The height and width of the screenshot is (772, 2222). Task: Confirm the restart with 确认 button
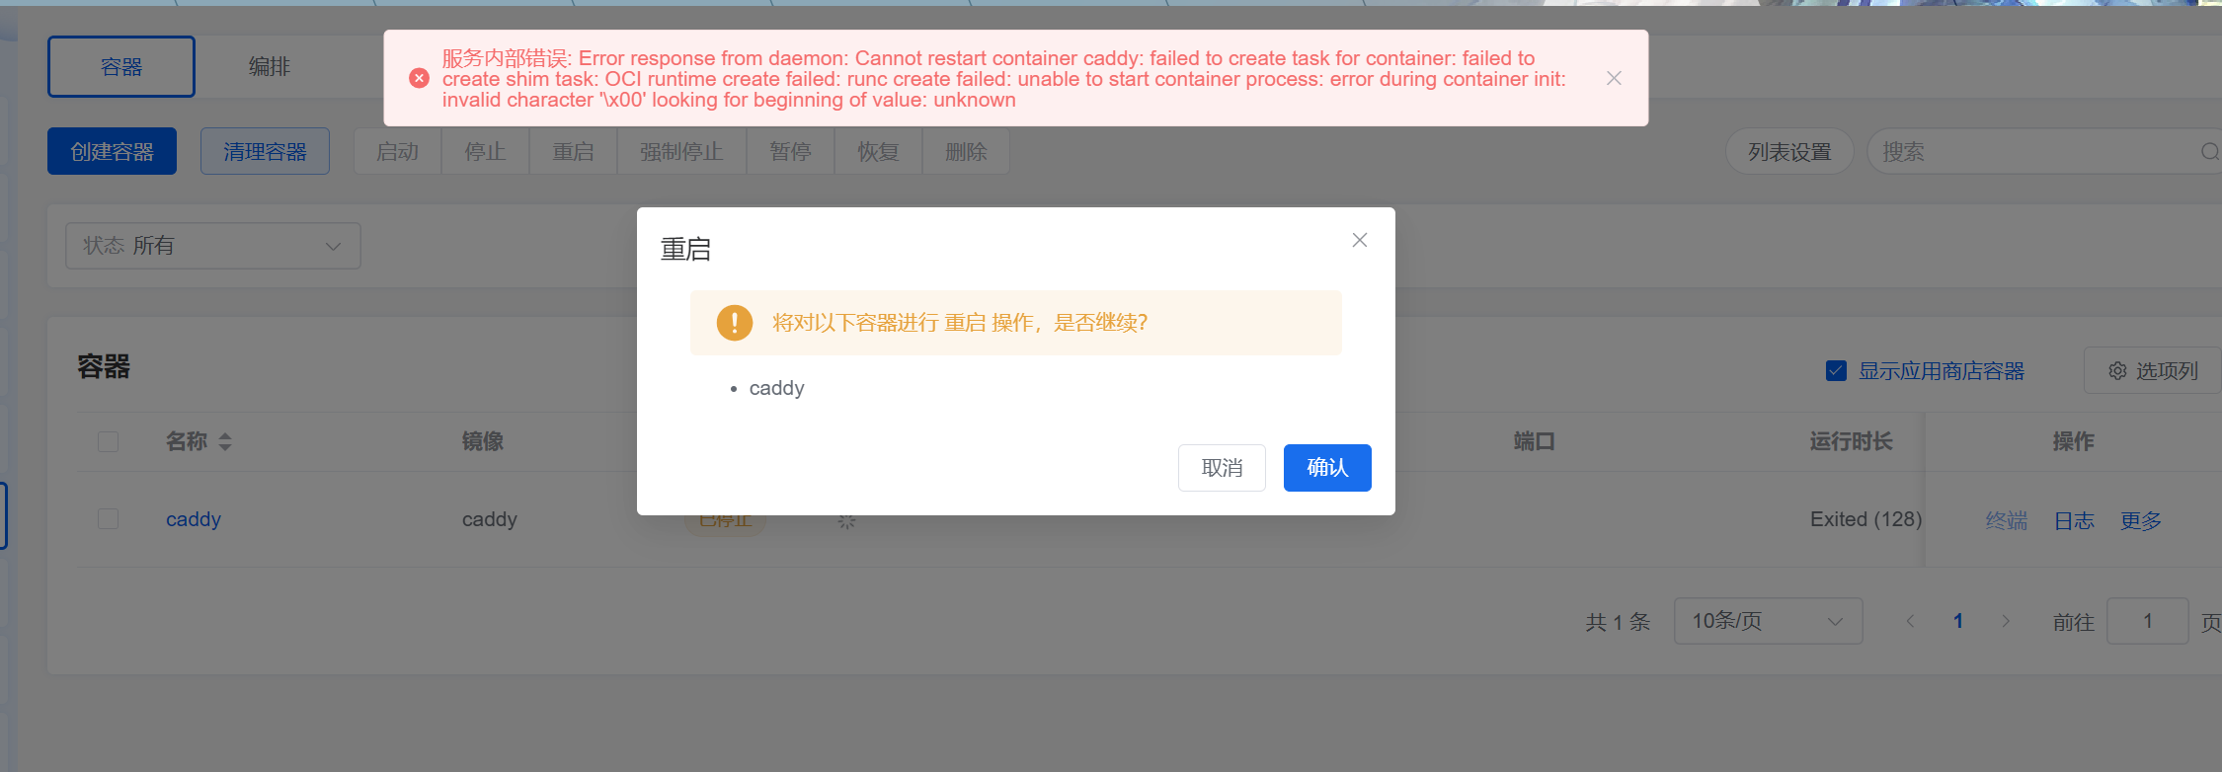click(x=1327, y=468)
